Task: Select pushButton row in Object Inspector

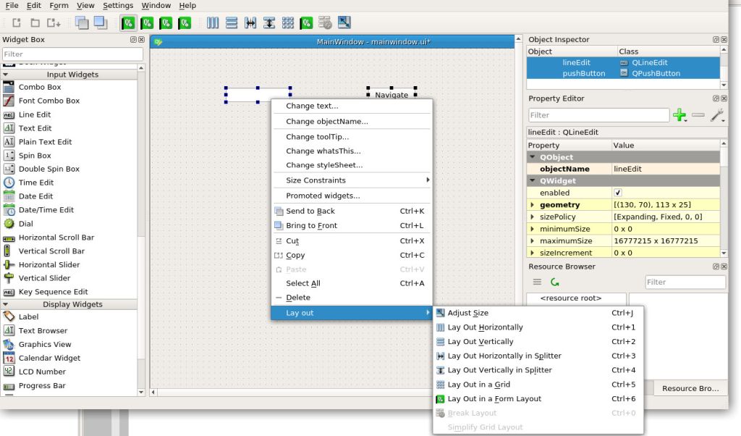Action: coord(585,73)
